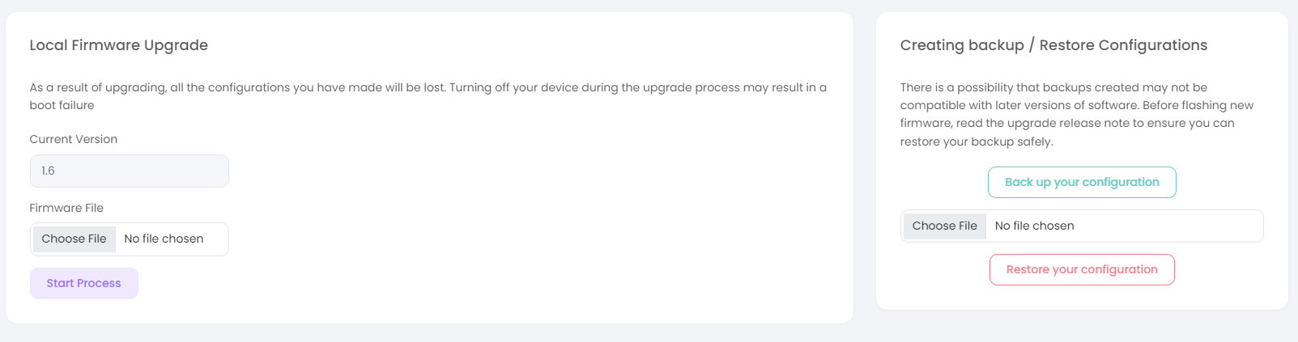Click Restore your configuration button

[x=1082, y=269]
